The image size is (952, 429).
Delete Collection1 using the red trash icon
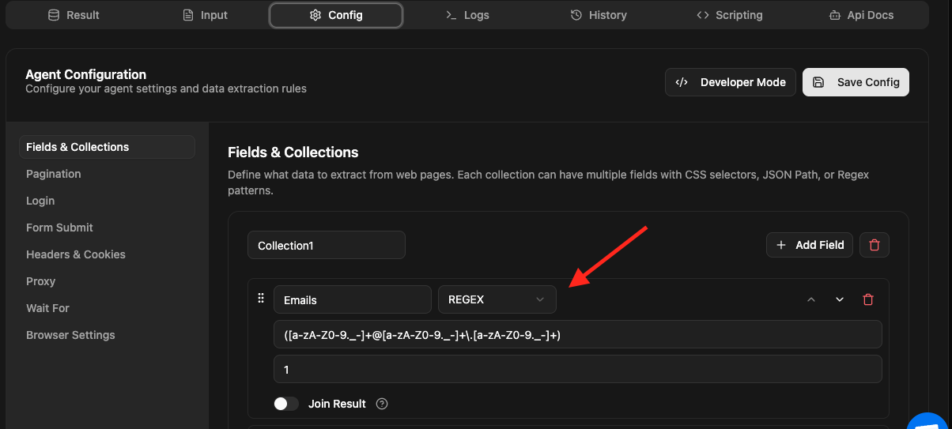click(874, 245)
